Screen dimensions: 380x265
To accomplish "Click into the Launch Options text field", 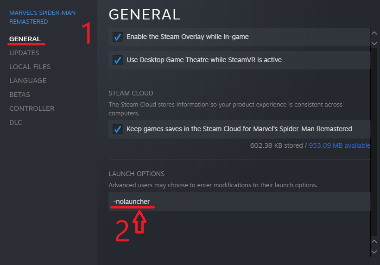I will coord(239,202).
